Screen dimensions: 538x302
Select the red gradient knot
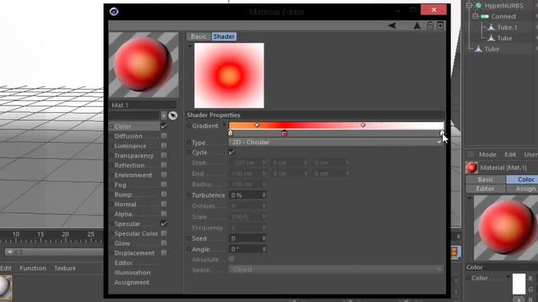(x=285, y=133)
